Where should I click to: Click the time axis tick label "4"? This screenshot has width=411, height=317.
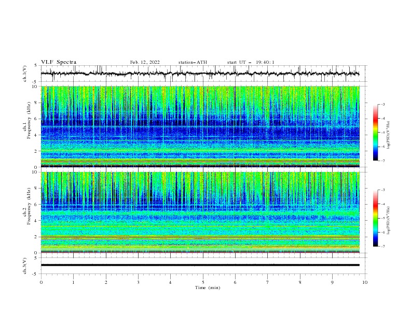point(170,282)
